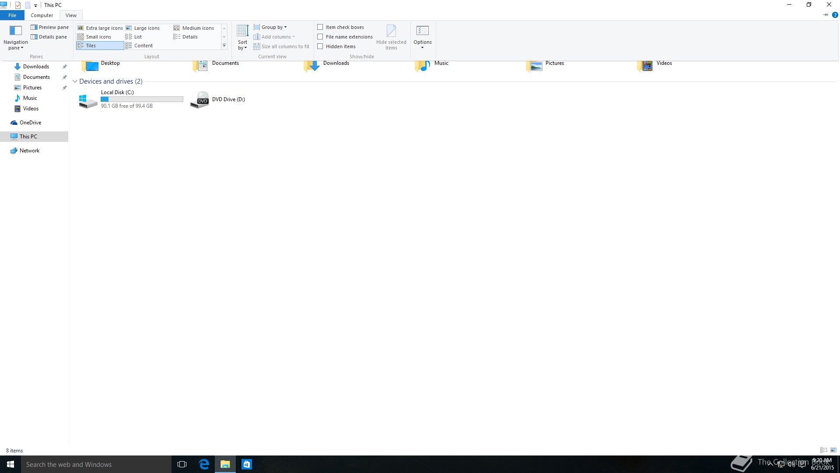Open the Navigation pane dropdown

click(x=15, y=38)
